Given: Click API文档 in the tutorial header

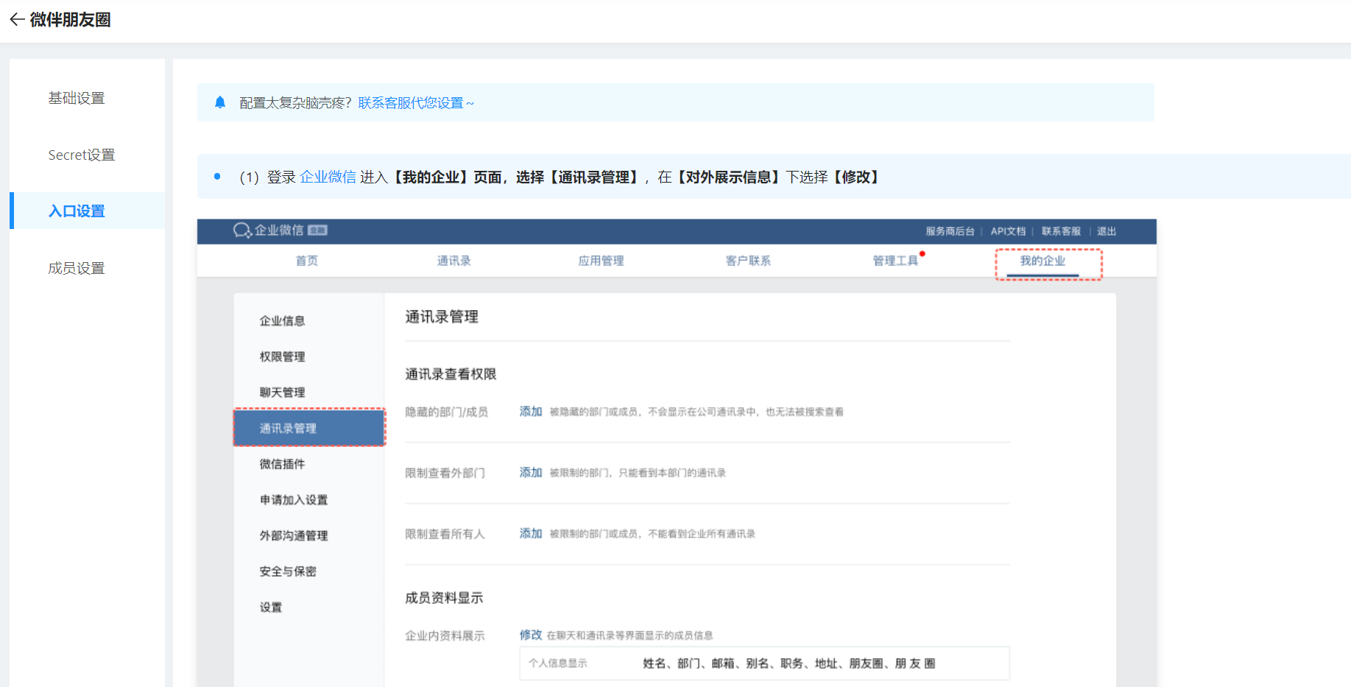Looking at the screenshot, I should pyautogui.click(x=1008, y=231).
